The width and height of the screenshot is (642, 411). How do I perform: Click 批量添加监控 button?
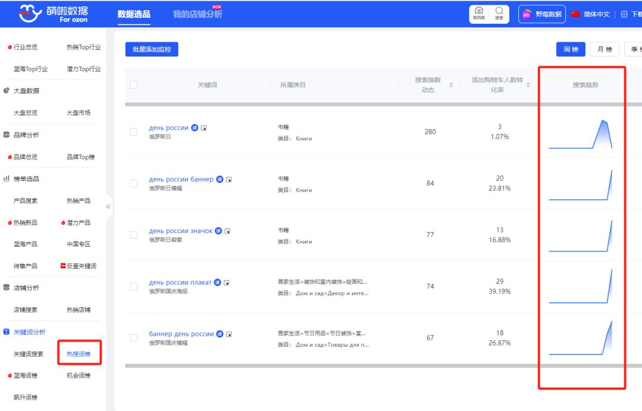(152, 49)
